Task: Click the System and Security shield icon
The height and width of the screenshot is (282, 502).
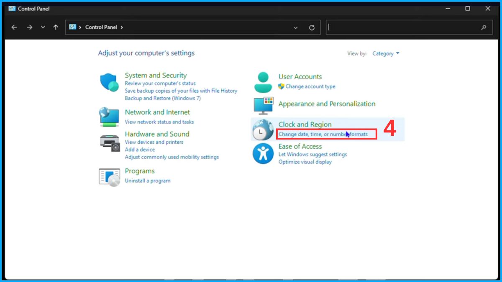Action: [110, 82]
